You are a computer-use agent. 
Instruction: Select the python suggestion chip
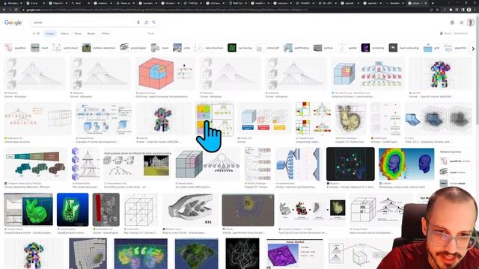click(324, 48)
